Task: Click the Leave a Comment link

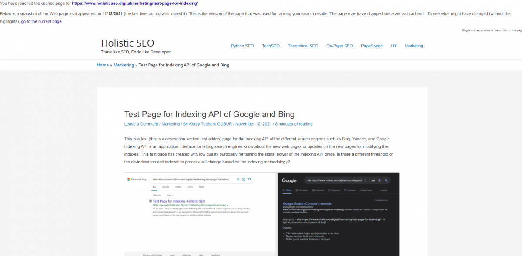Action: click(x=142, y=124)
